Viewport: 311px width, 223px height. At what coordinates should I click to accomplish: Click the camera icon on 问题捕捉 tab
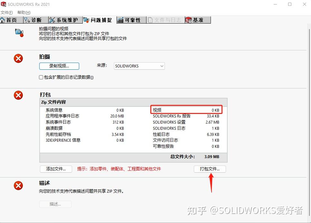86,20
